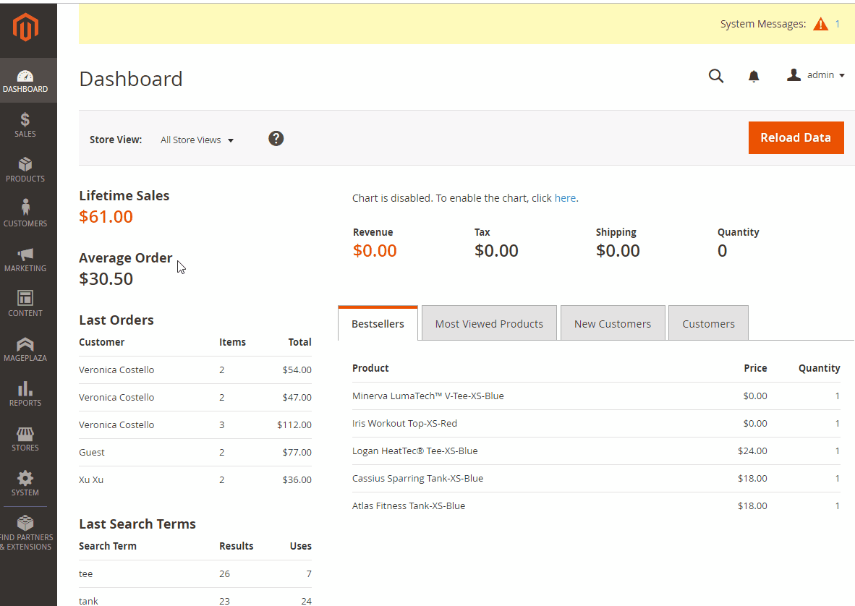Image resolution: width=855 pixels, height=606 pixels.
Task: Open the admin account dropdown
Action: [x=816, y=75]
